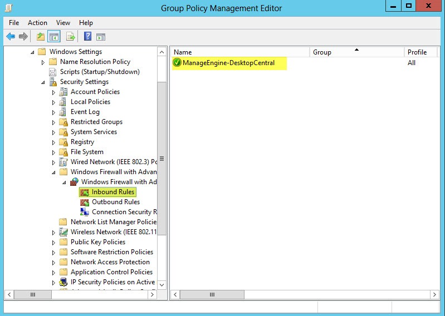Screen dimensions: 445x316
Task: Sort by the Group column header
Action: click(357, 52)
